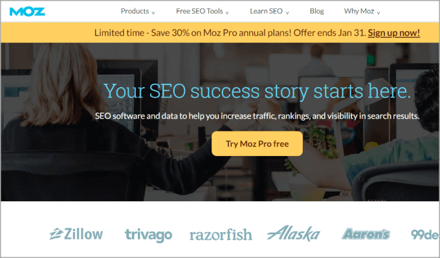440x258 pixels.
Task: Click the partially visible 99designs logo
Action: 425,235
